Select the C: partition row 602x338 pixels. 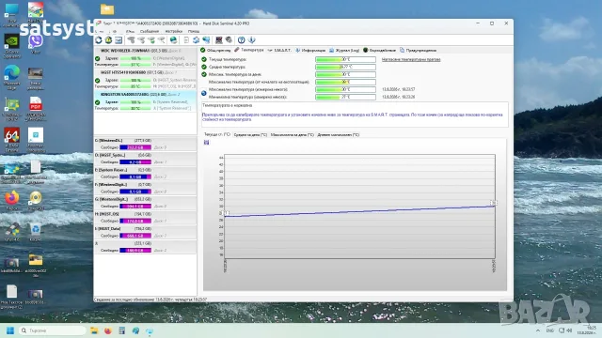click(145, 144)
